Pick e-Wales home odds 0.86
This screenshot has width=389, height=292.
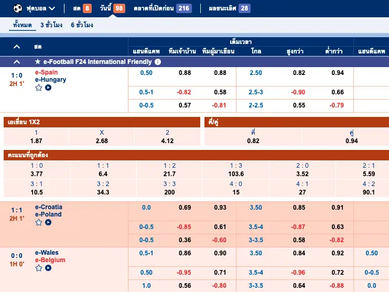(185, 253)
